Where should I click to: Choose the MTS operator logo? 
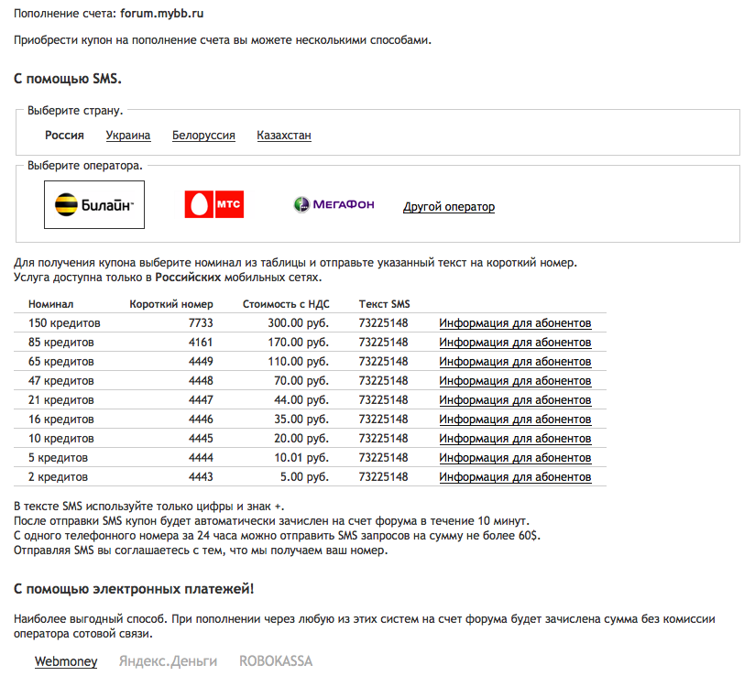tap(214, 204)
